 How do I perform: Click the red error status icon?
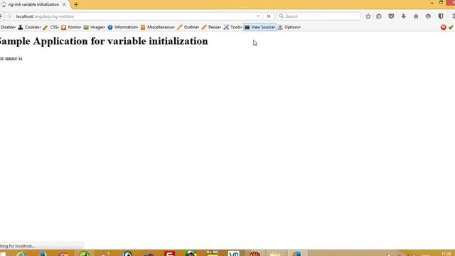pos(444,27)
